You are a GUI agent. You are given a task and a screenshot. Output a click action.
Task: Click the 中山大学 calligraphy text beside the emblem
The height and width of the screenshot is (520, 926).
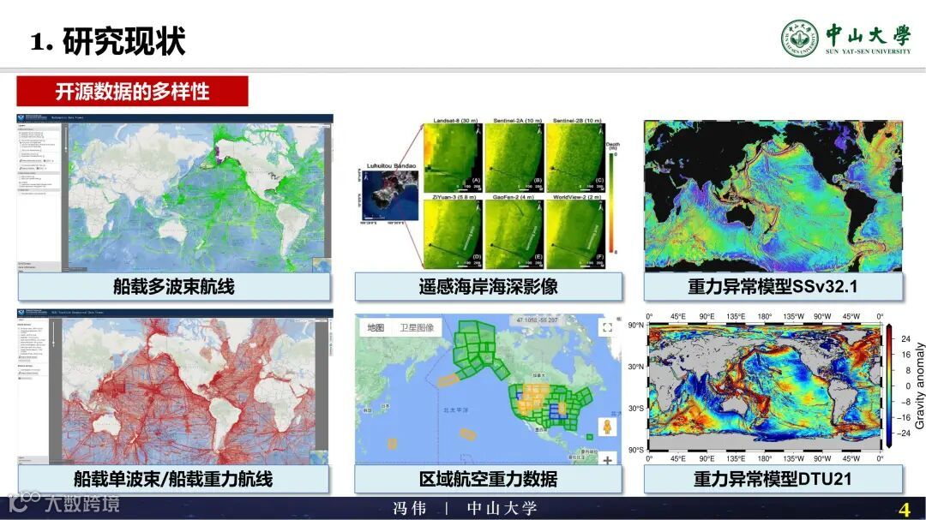click(x=868, y=35)
